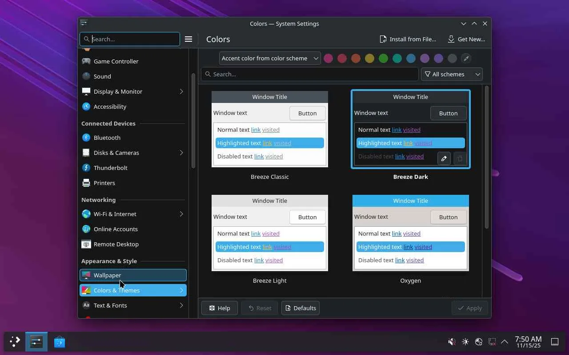Open the sidebar hamburger menu
The width and height of the screenshot is (569, 355).
(x=188, y=39)
